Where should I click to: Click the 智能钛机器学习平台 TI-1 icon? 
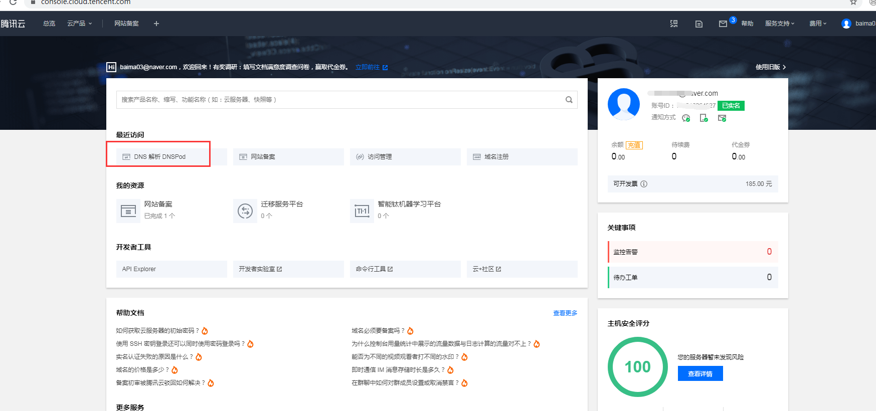coord(362,211)
